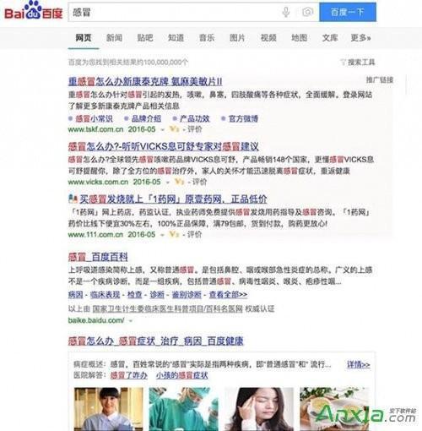Screen dimensions: 422x431
Task: Switch to the 新闻 tab
Action: coord(114,38)
